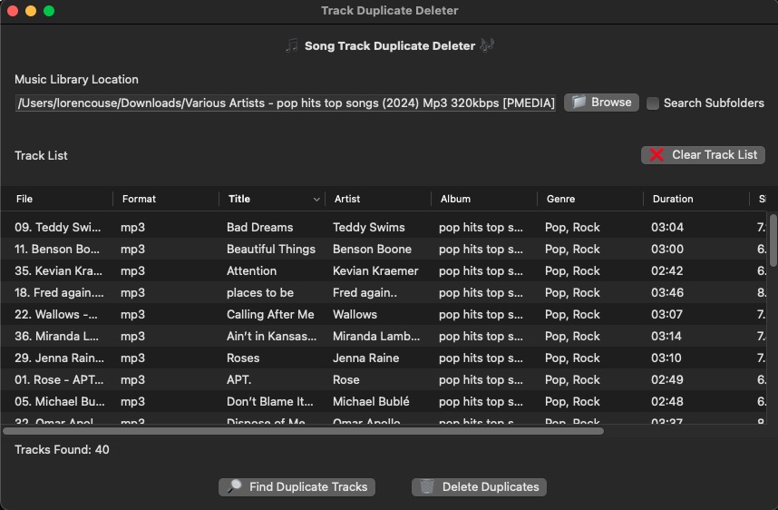Click the 'Tracks Found: 40' status text
The image size is (778, 510).
pos(62,449)
